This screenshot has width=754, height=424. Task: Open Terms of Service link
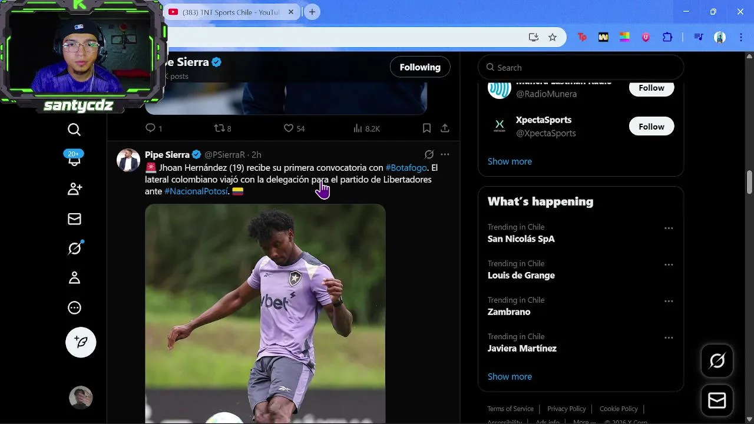coord(510,409)
